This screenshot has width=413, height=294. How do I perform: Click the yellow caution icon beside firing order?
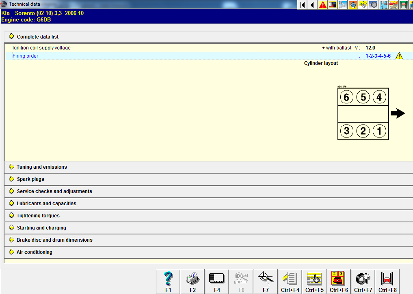tap(399, 56)
